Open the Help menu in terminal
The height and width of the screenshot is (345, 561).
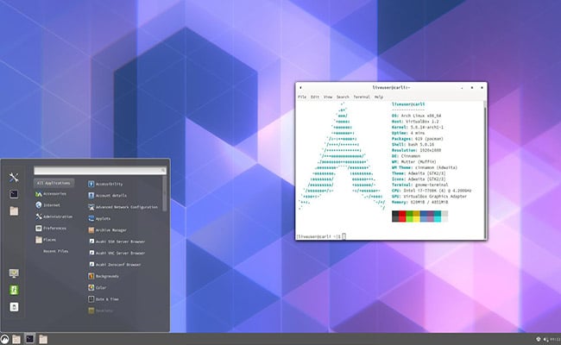point(379,97)
